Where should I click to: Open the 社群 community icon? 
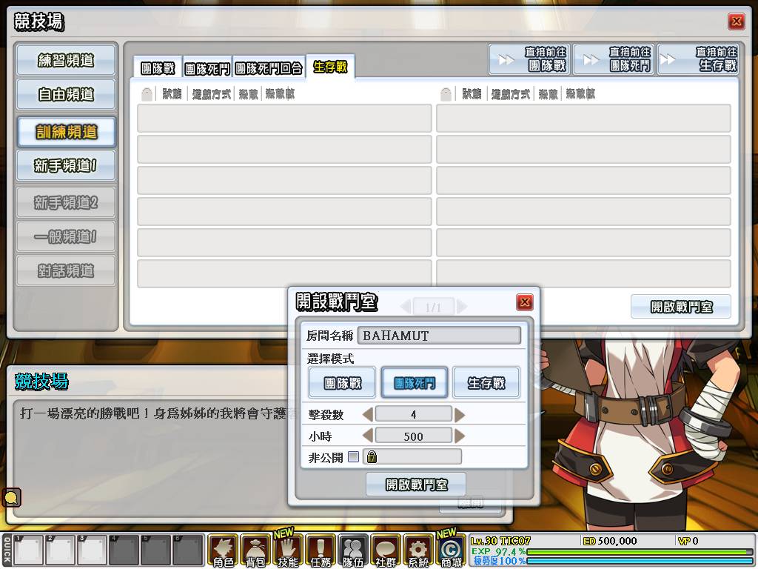coord(386,550)
